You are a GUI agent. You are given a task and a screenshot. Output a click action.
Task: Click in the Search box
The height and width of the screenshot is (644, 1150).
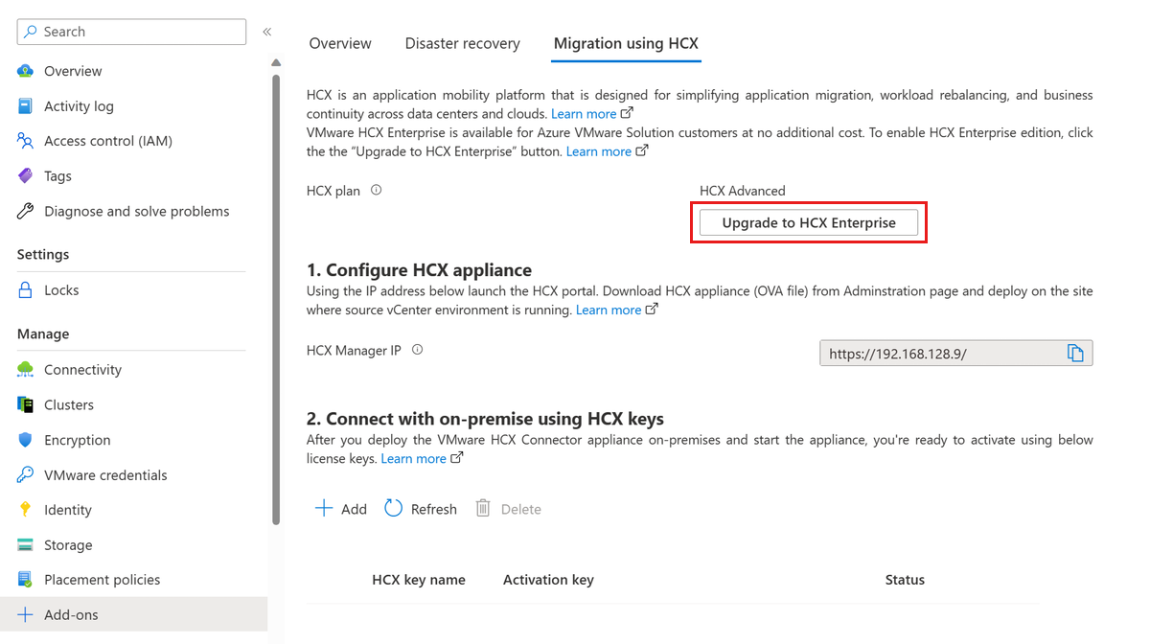click(x=131, y=32)
